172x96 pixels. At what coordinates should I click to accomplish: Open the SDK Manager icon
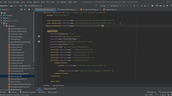pyautogui.click(x=167, y=6)
